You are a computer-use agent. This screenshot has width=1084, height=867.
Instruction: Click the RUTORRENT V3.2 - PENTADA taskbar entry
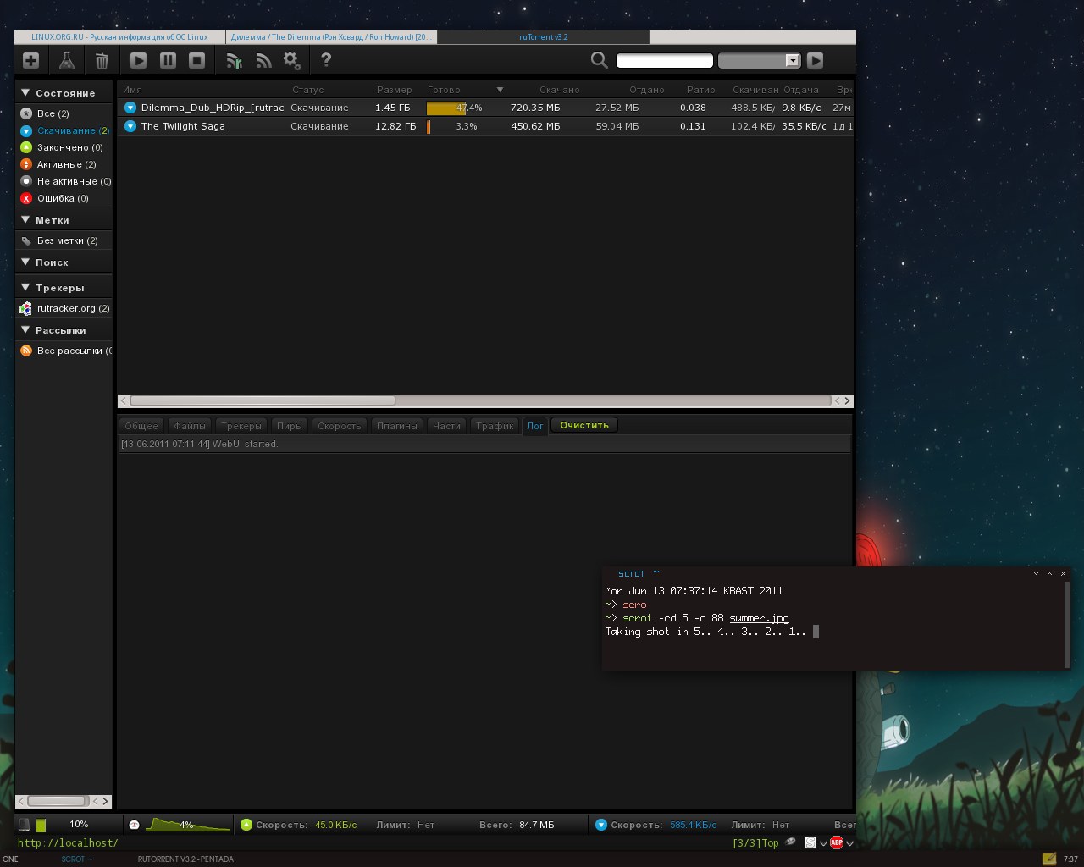(x=185, y=859)
